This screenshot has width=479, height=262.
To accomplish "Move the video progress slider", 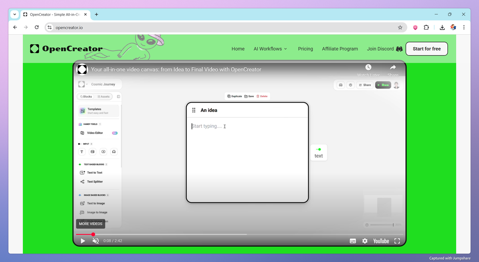I will coord(93,234).
